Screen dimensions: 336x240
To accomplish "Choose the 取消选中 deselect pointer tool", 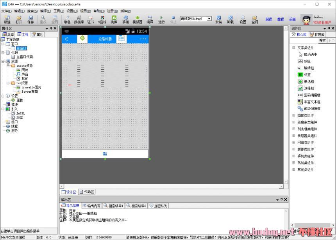I will [310, 55].
